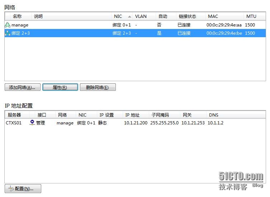Select the 绑定 2+3 network name

[20, 33]
